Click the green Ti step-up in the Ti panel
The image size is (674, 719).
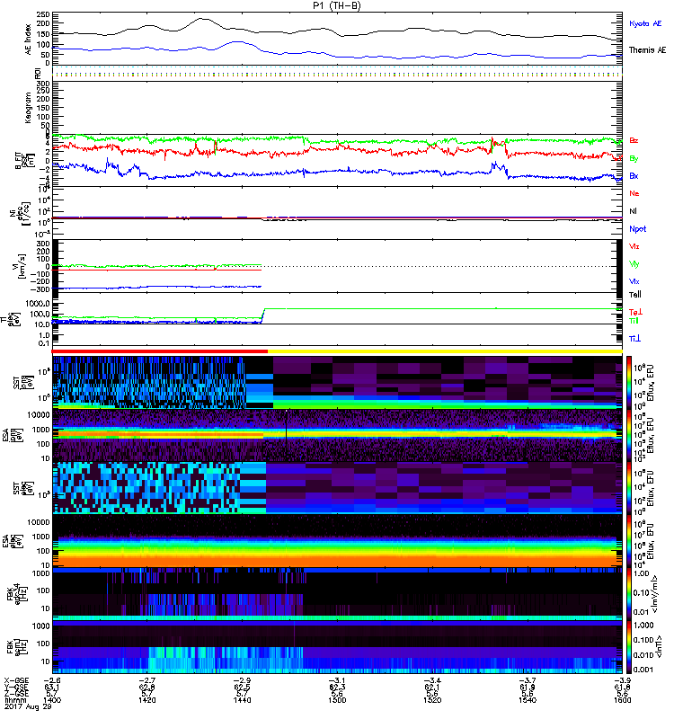coord(263,315)
